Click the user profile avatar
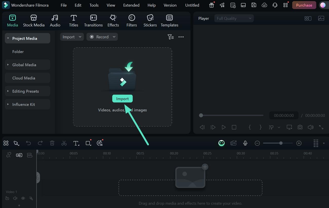The height and width of the screenshot is (208, 329). [322, 5]
